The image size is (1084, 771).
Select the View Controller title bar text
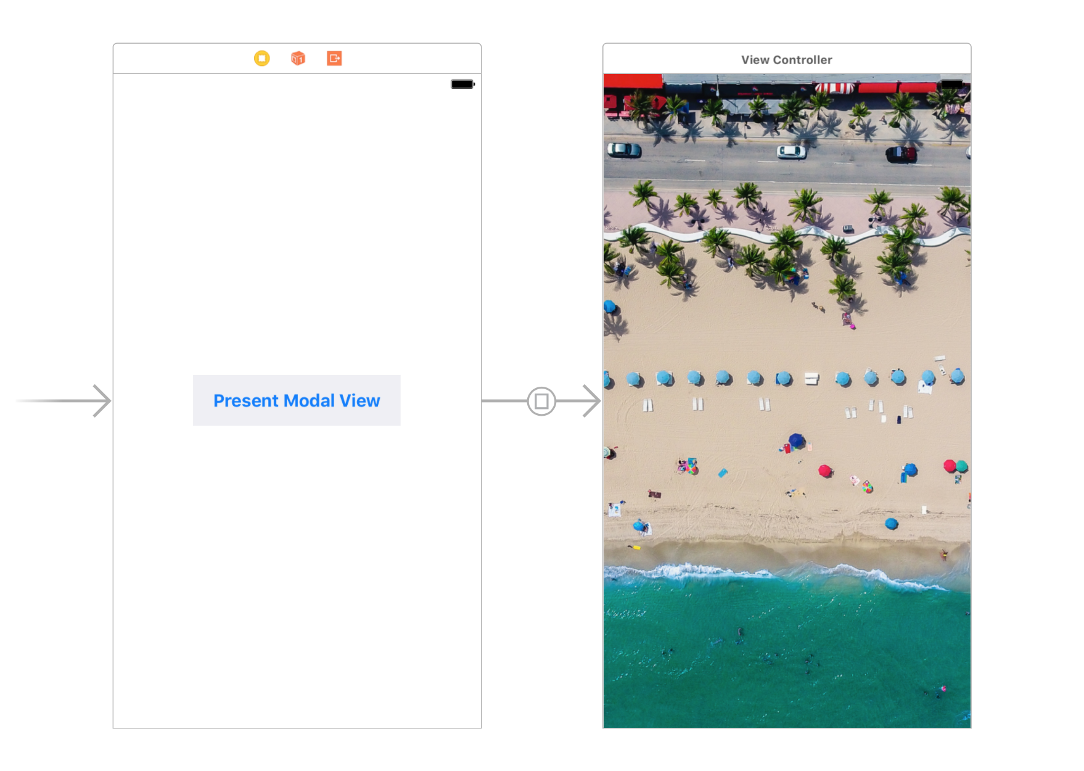(x=786, y=60)
